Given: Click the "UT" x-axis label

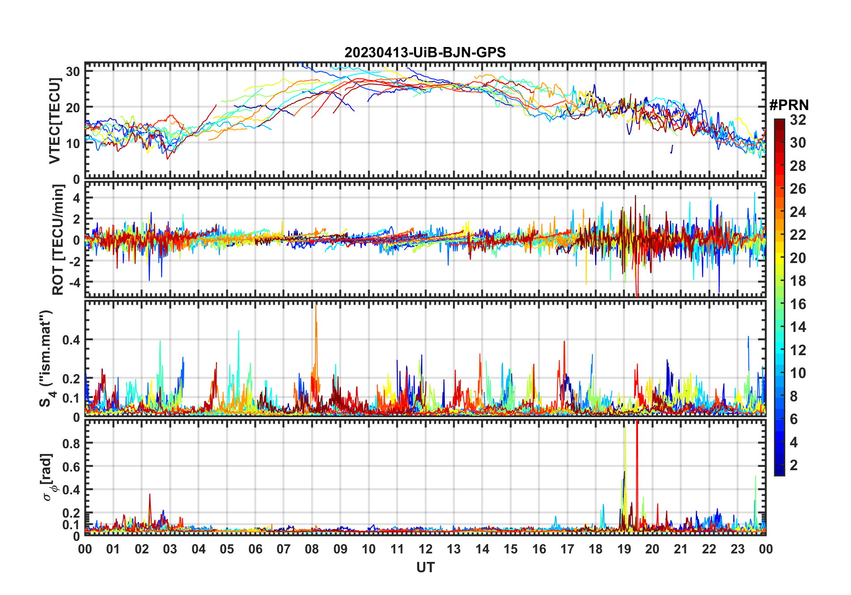Looking at the screenshot, I should click(x=425, y=568).
